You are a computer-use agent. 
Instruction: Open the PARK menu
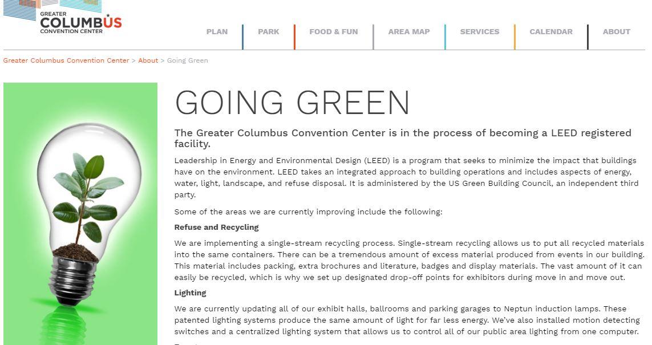tap(269, 31)
